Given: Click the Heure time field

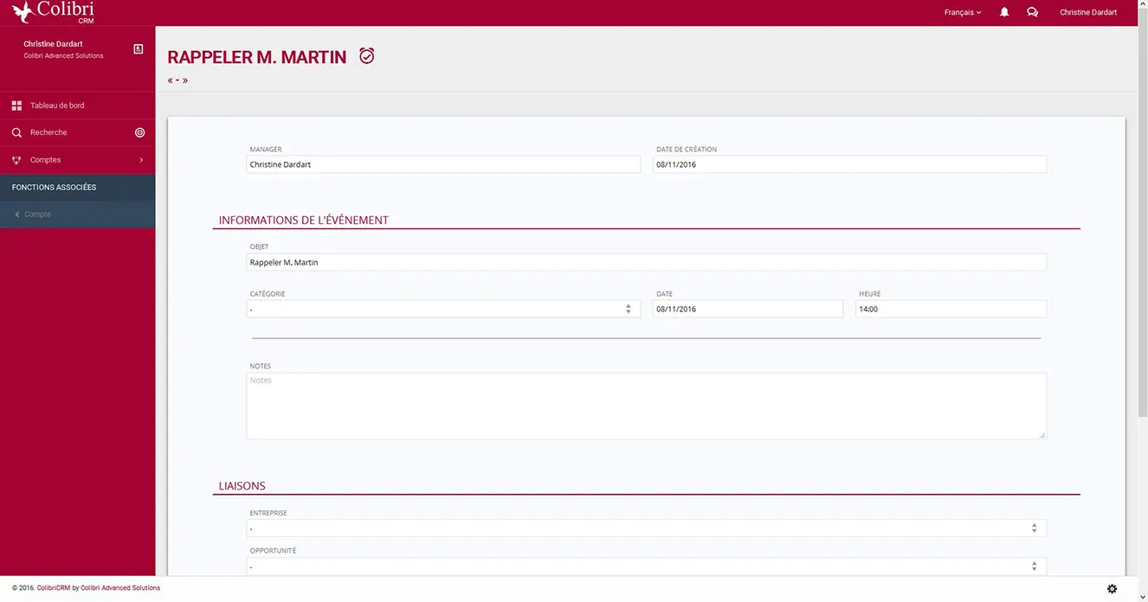Looking at the screenshot, I should pos(951,309).
